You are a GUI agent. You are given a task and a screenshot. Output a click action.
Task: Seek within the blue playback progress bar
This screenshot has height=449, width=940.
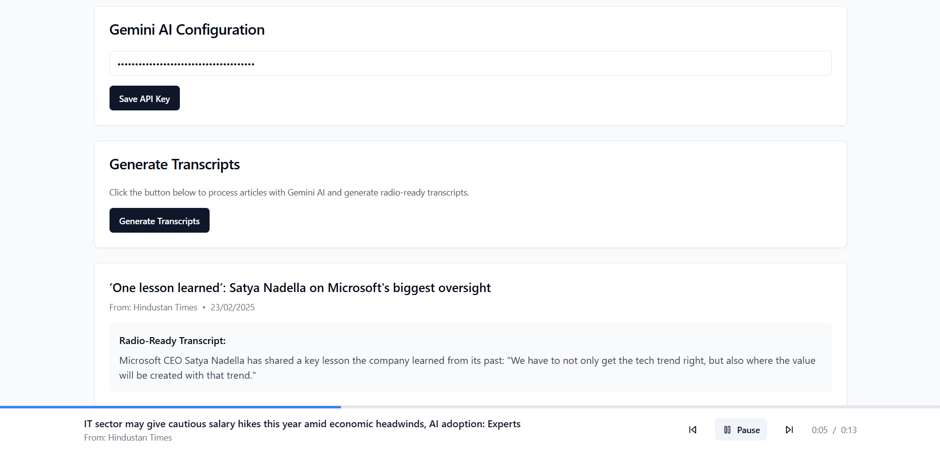(170, 407)
